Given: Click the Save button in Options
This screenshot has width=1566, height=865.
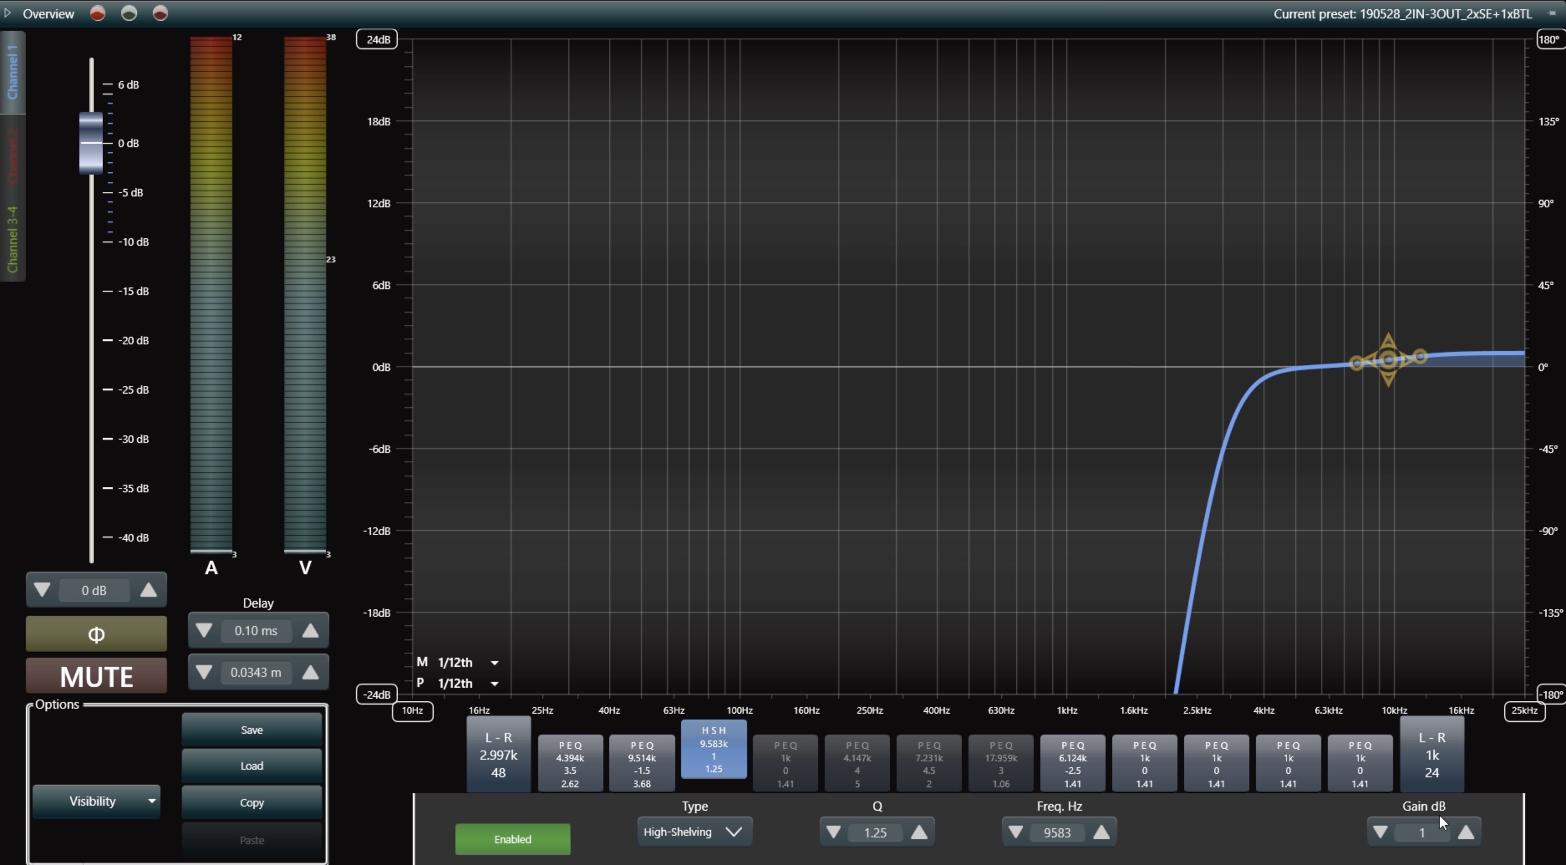Looking at the screenshot, I should (x=252, y=730).
